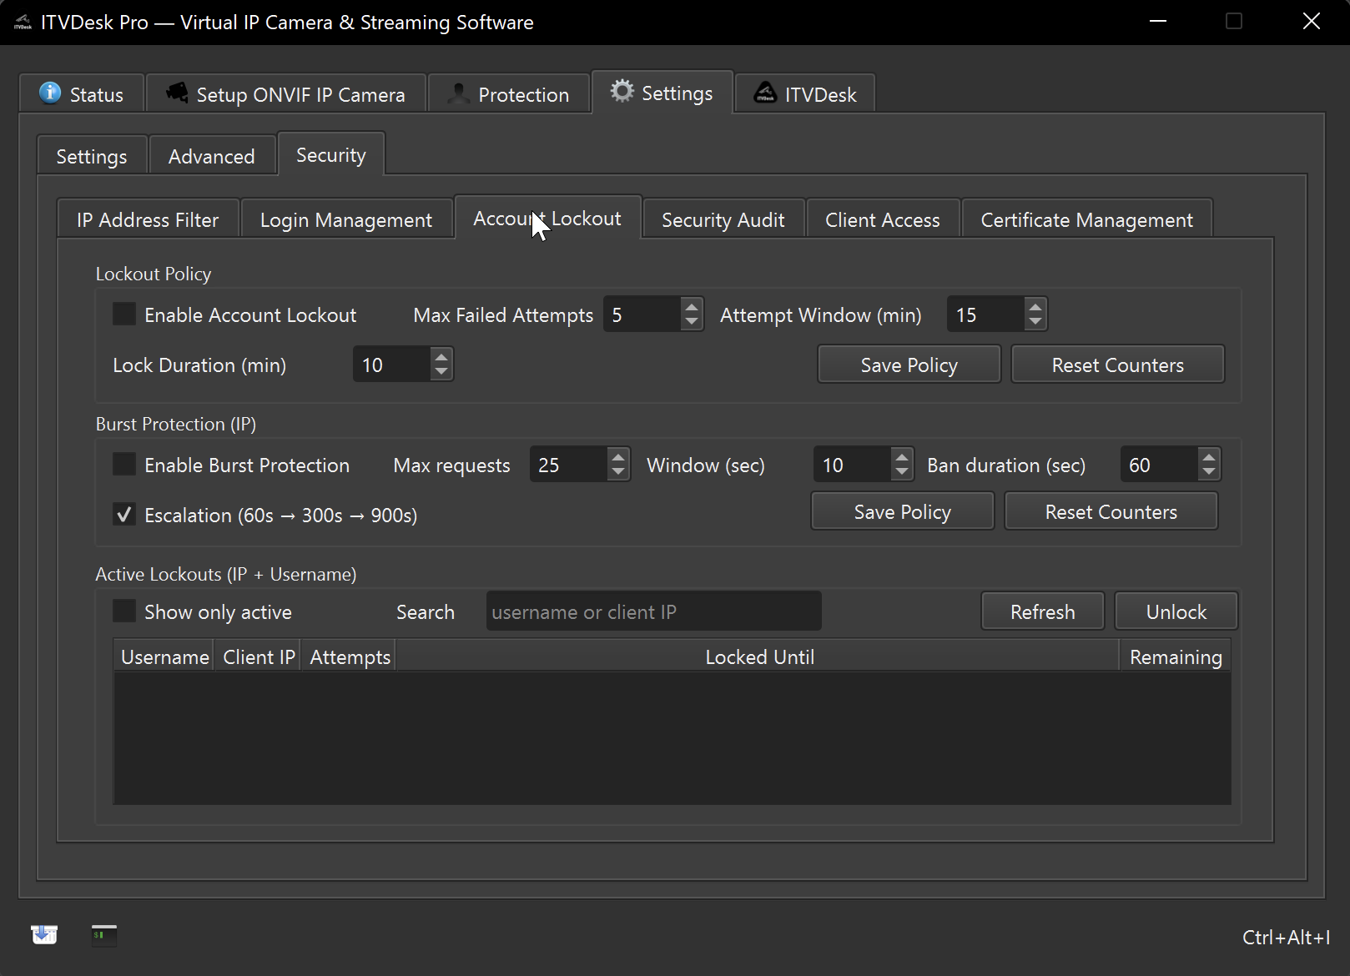Switch to Certificate Management tab
This screenshot has height=976, width=1350.
coord(1086,220)
